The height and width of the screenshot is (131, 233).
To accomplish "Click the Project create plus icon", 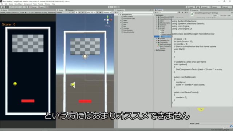I will [156, 12].
